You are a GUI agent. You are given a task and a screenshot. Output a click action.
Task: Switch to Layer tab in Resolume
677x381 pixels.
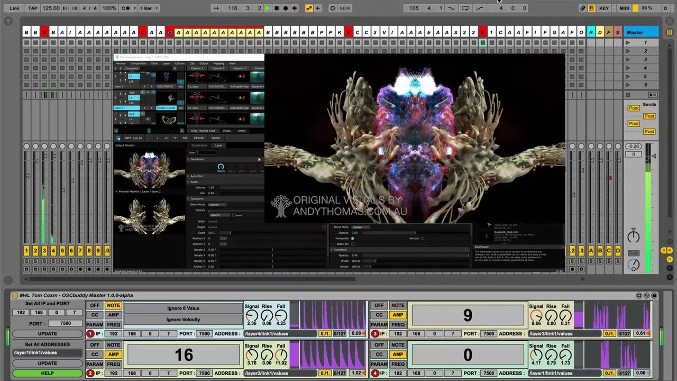(218, 146)
